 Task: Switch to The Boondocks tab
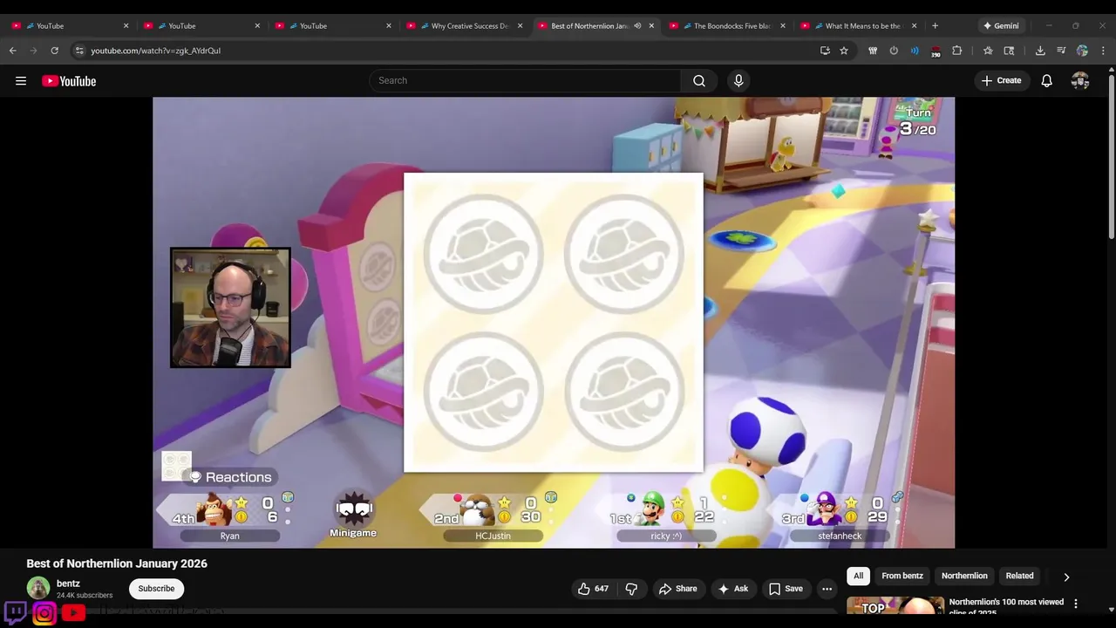tap(727, 25)
